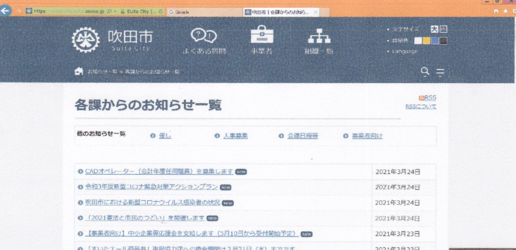This screenshot has width=516, height=250.
Task: Open 事業者 briefcase icon
Action: 262,34
